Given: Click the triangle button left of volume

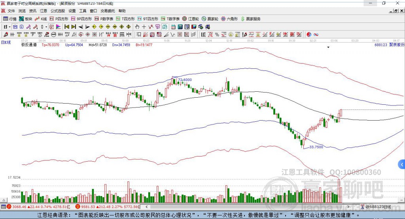Looking at the screenshot, I should [4, 200].
